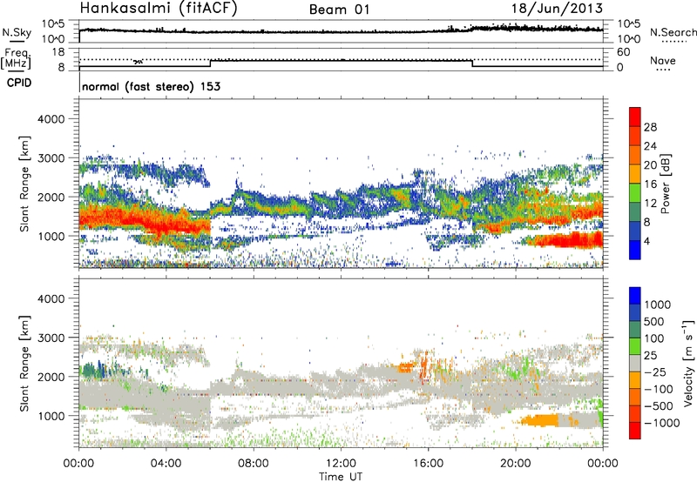This screenshot has width=697, height=482.
Task: Click the '2000' tick of the power panel
Action: (x=51, y=197)
